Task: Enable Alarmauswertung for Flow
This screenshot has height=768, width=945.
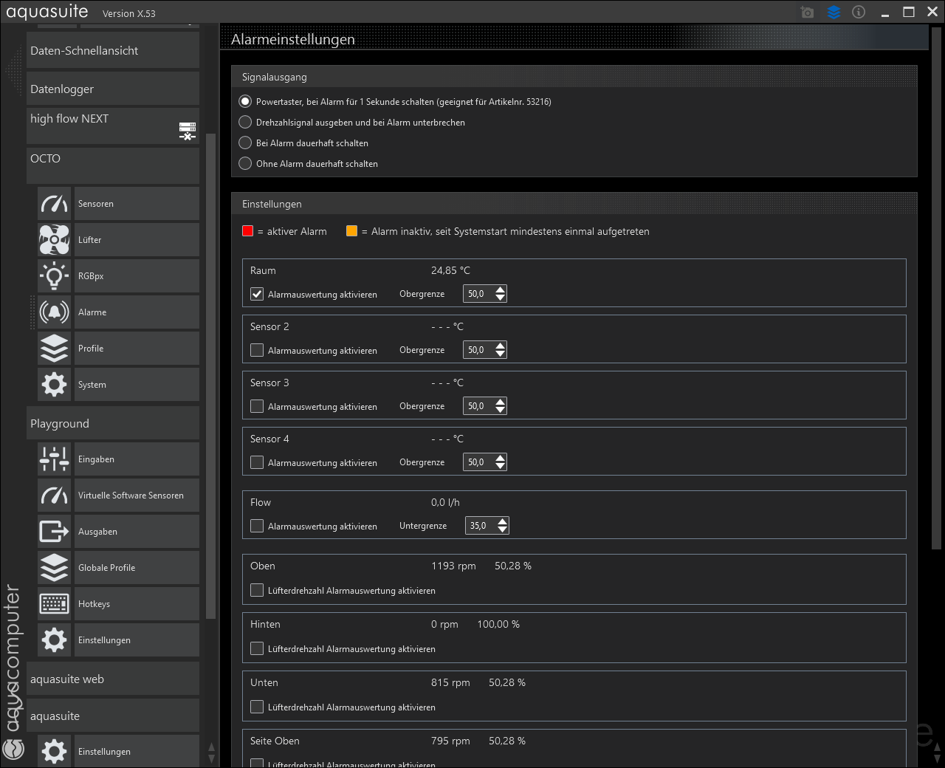Action: [x=257, y=526]
